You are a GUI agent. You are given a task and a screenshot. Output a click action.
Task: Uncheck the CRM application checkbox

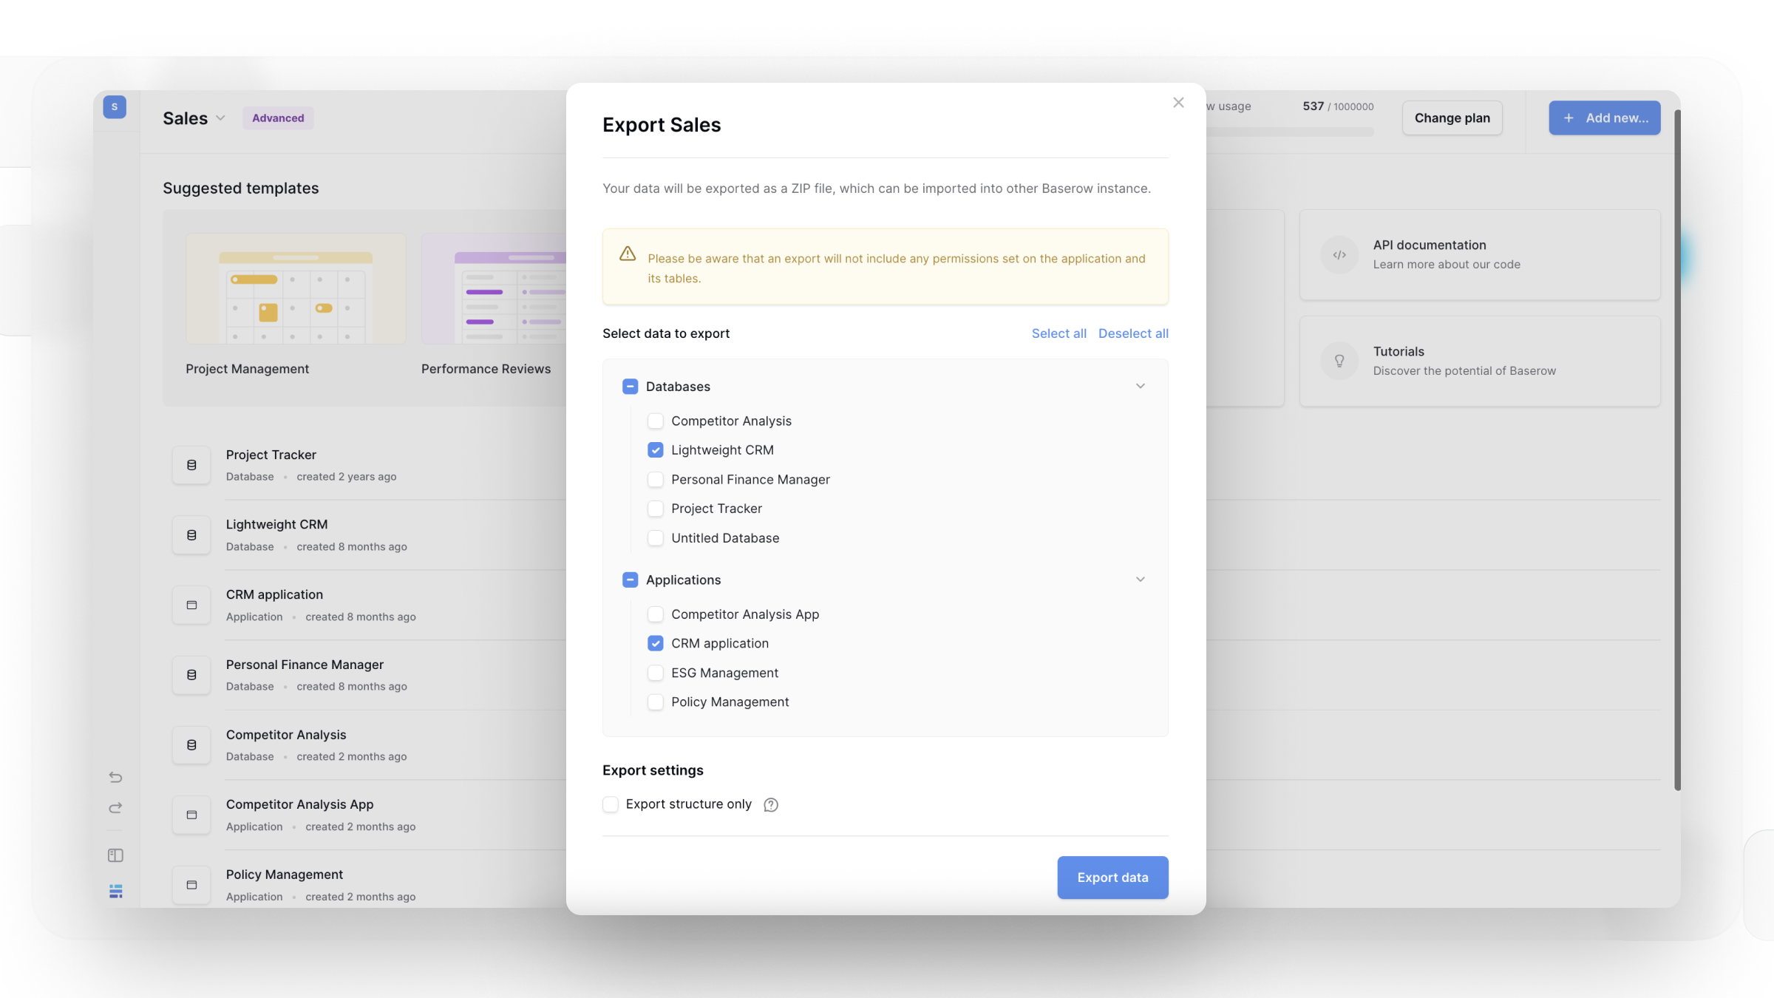point(655,644)
